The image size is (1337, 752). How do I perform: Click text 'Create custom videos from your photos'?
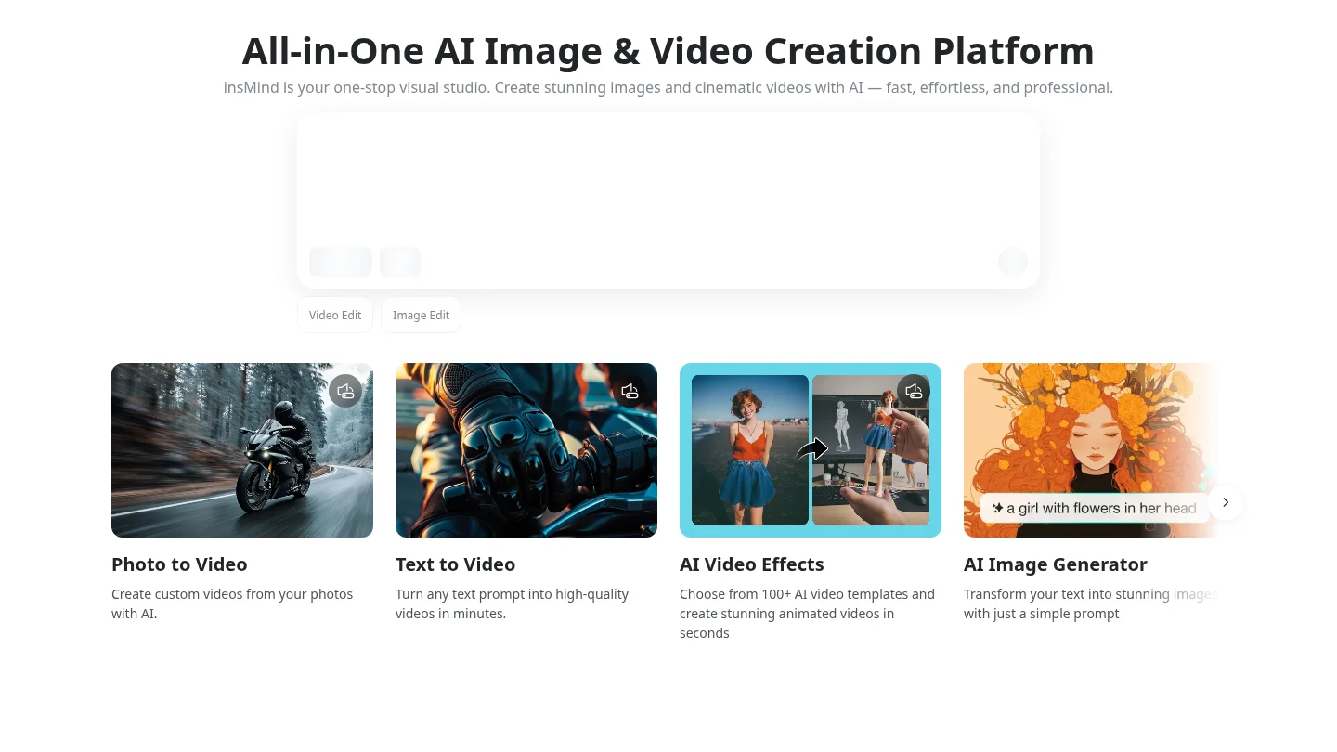[x=232, y=594]
